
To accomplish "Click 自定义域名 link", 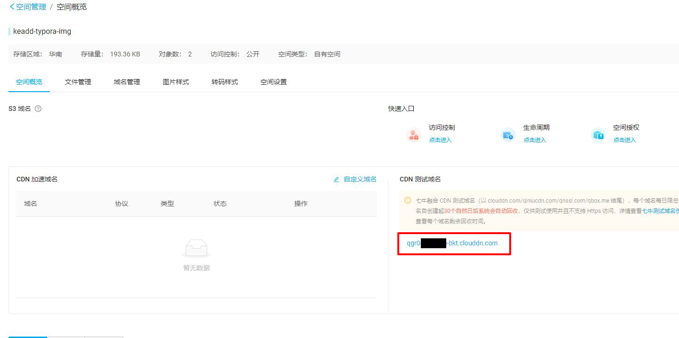I will pos(360,179).
